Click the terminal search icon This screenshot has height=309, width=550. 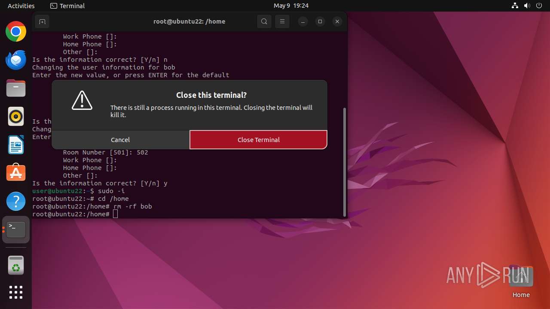(x=264, y=21)
